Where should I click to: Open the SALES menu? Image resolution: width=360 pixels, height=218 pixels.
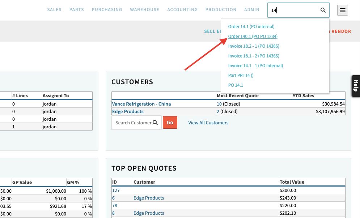tap(54, 10)
